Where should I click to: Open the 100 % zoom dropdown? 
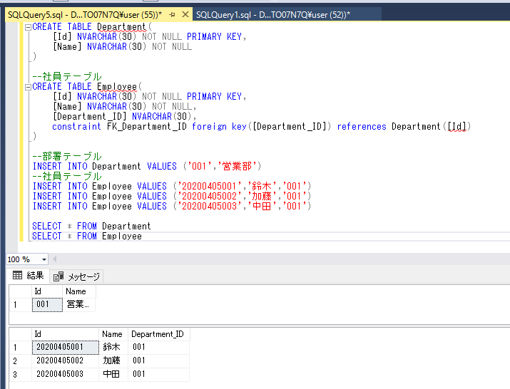[44, 259]
